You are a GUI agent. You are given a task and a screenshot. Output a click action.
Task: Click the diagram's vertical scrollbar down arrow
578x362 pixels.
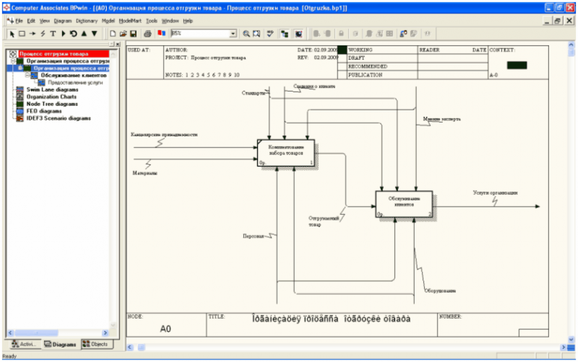571,340
